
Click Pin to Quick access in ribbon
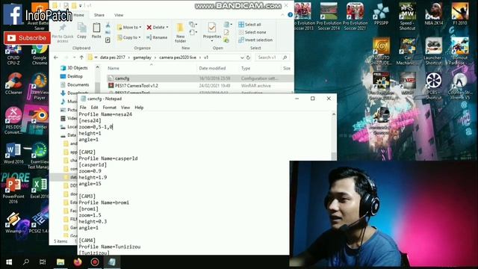point(63,33)
